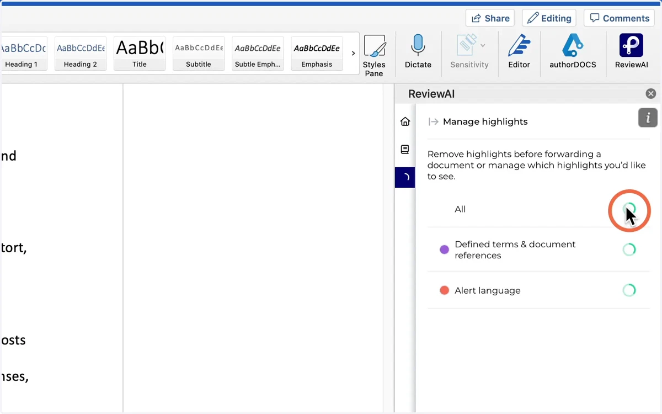Click the Share button
The width and height of the screenshot is (662, 414).
point(490,18)
